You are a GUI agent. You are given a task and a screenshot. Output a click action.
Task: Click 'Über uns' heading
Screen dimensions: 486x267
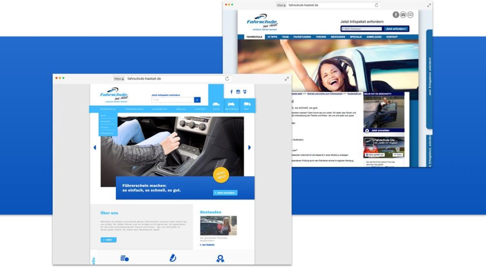[109, 213]
